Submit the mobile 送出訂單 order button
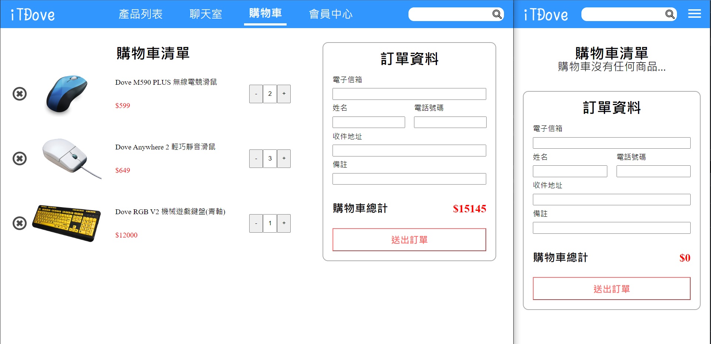The width and height of the screenshot is (711, 344). [611, 289]
